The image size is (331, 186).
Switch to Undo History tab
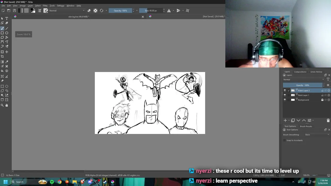[316, 72]
